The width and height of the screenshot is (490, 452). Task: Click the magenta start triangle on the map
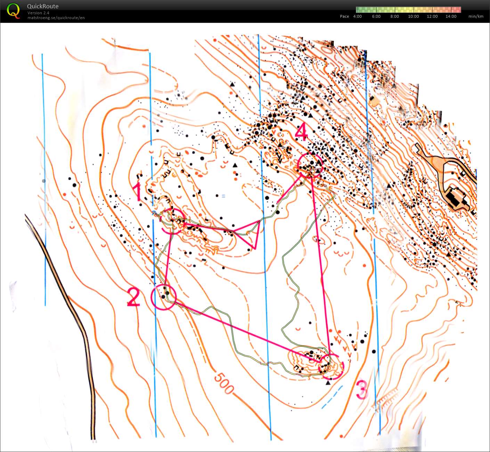click(x=249, y=234)
